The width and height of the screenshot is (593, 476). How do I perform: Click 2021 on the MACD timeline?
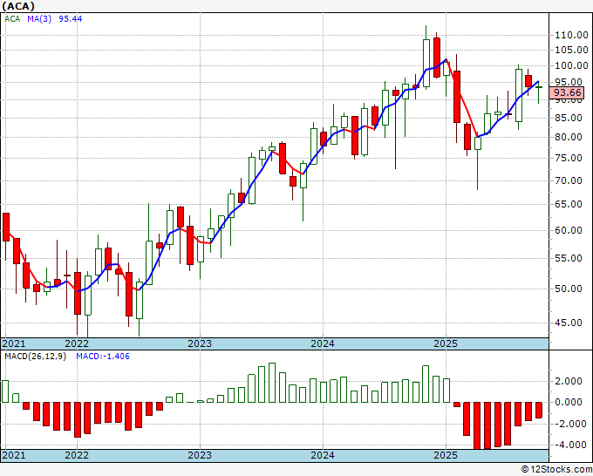tap(14, 455)
